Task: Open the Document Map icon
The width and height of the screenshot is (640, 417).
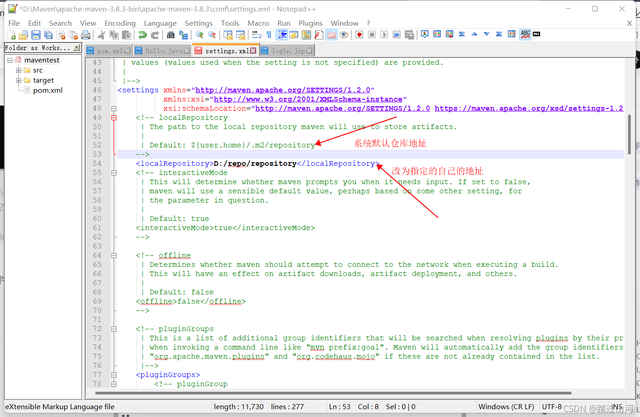Action: click(x=306, y=35)
